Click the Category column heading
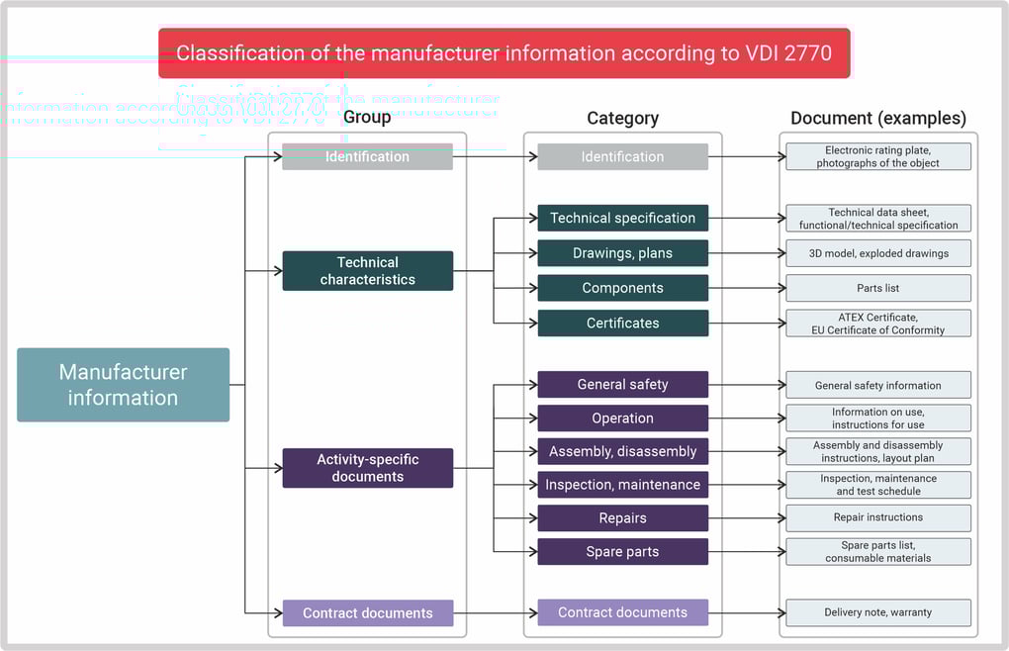 (x=622, y=119)
